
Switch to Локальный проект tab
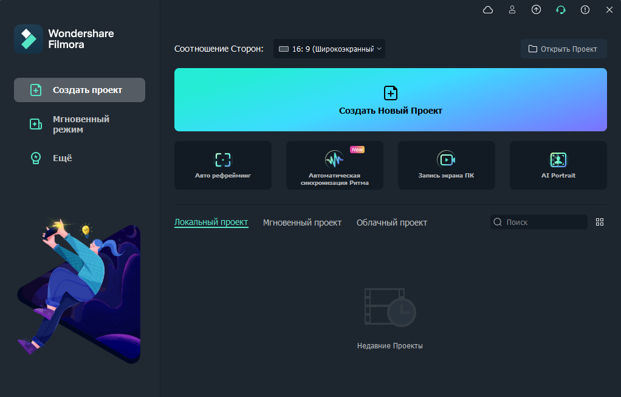pyautogui.click(x=211, y=223)
